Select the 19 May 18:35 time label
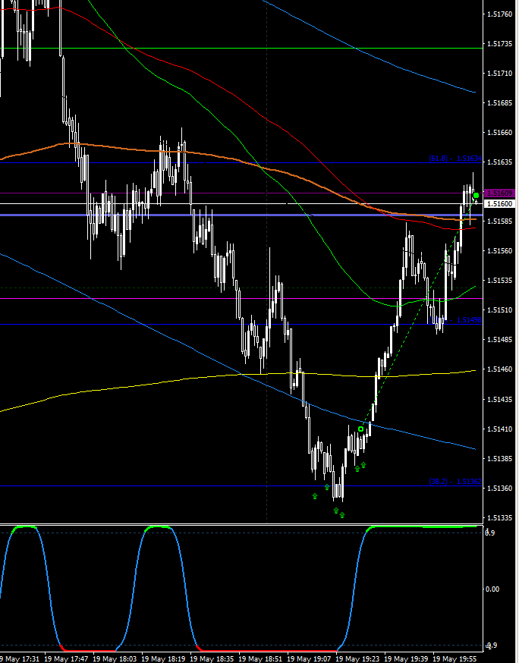519x663 pixels. 212,658
